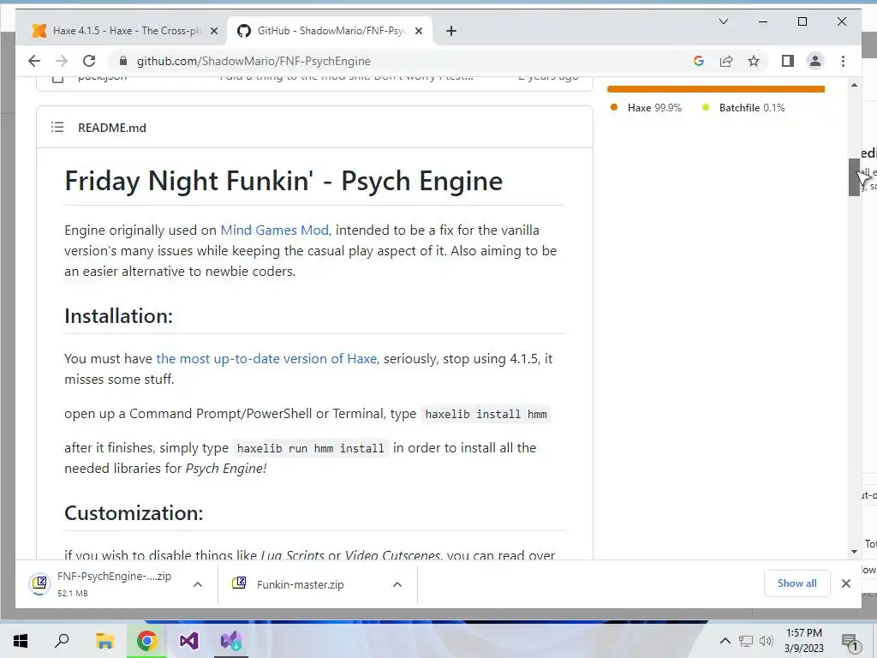Open the Windows Start menu
877x658 pixels.
pyautogui.click(x=21, y=641)
